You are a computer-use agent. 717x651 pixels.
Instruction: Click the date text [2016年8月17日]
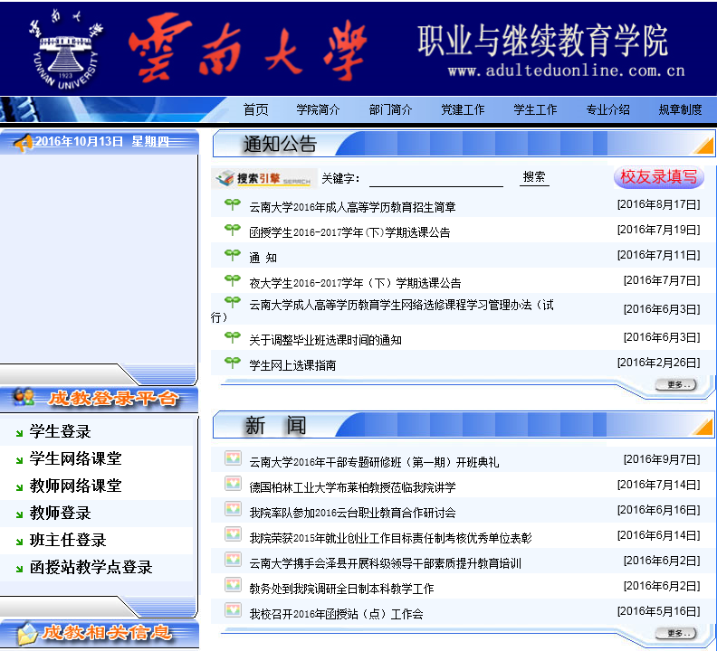(658, 204)
